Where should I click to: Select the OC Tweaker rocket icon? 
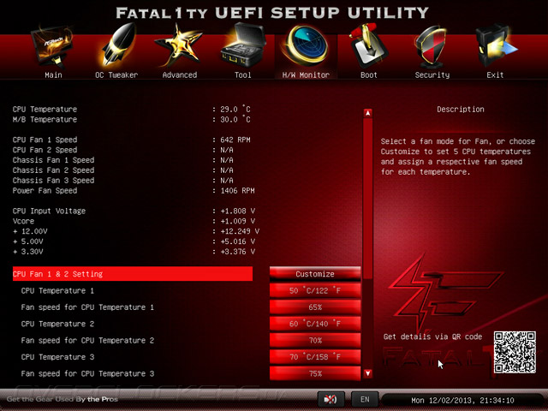118,45
